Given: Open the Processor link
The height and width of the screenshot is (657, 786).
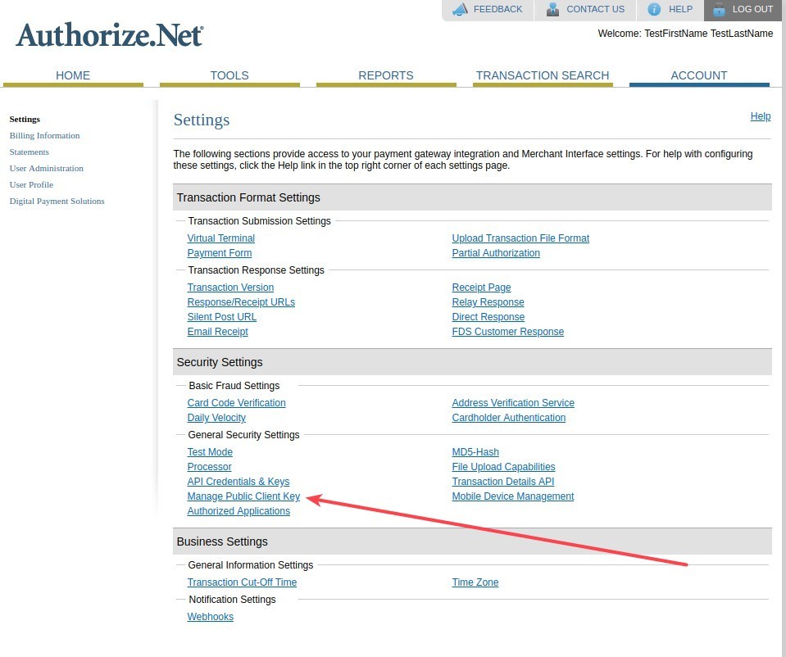Looking at the screenshot, I should [210, 467].
